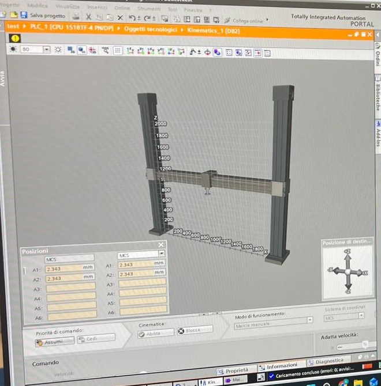Click breadcrumb Oggetti tecnologici
The image size is (381, 386).
pyautogui.click(x=150, y=29)
